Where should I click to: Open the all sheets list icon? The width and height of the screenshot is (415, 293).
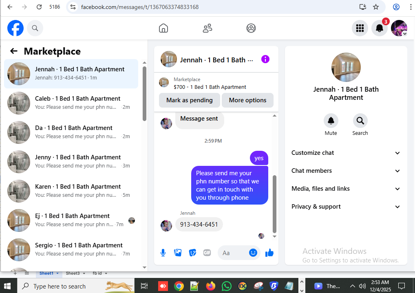(x=27, y=273)
